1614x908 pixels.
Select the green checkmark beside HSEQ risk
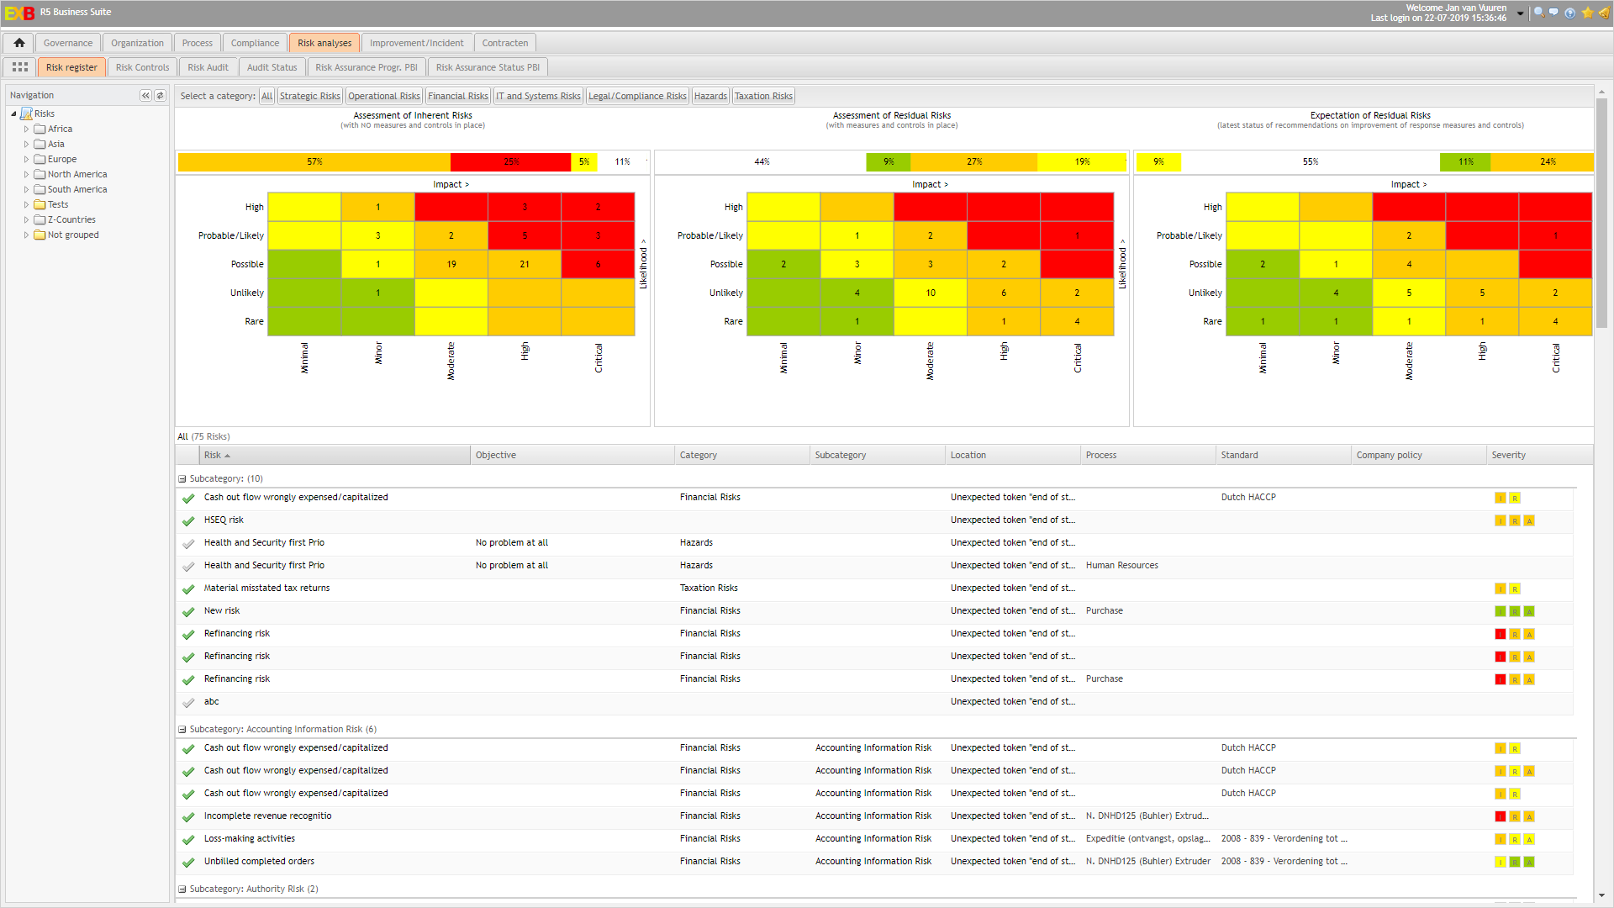pyautogui.click(x=187, y=521)
